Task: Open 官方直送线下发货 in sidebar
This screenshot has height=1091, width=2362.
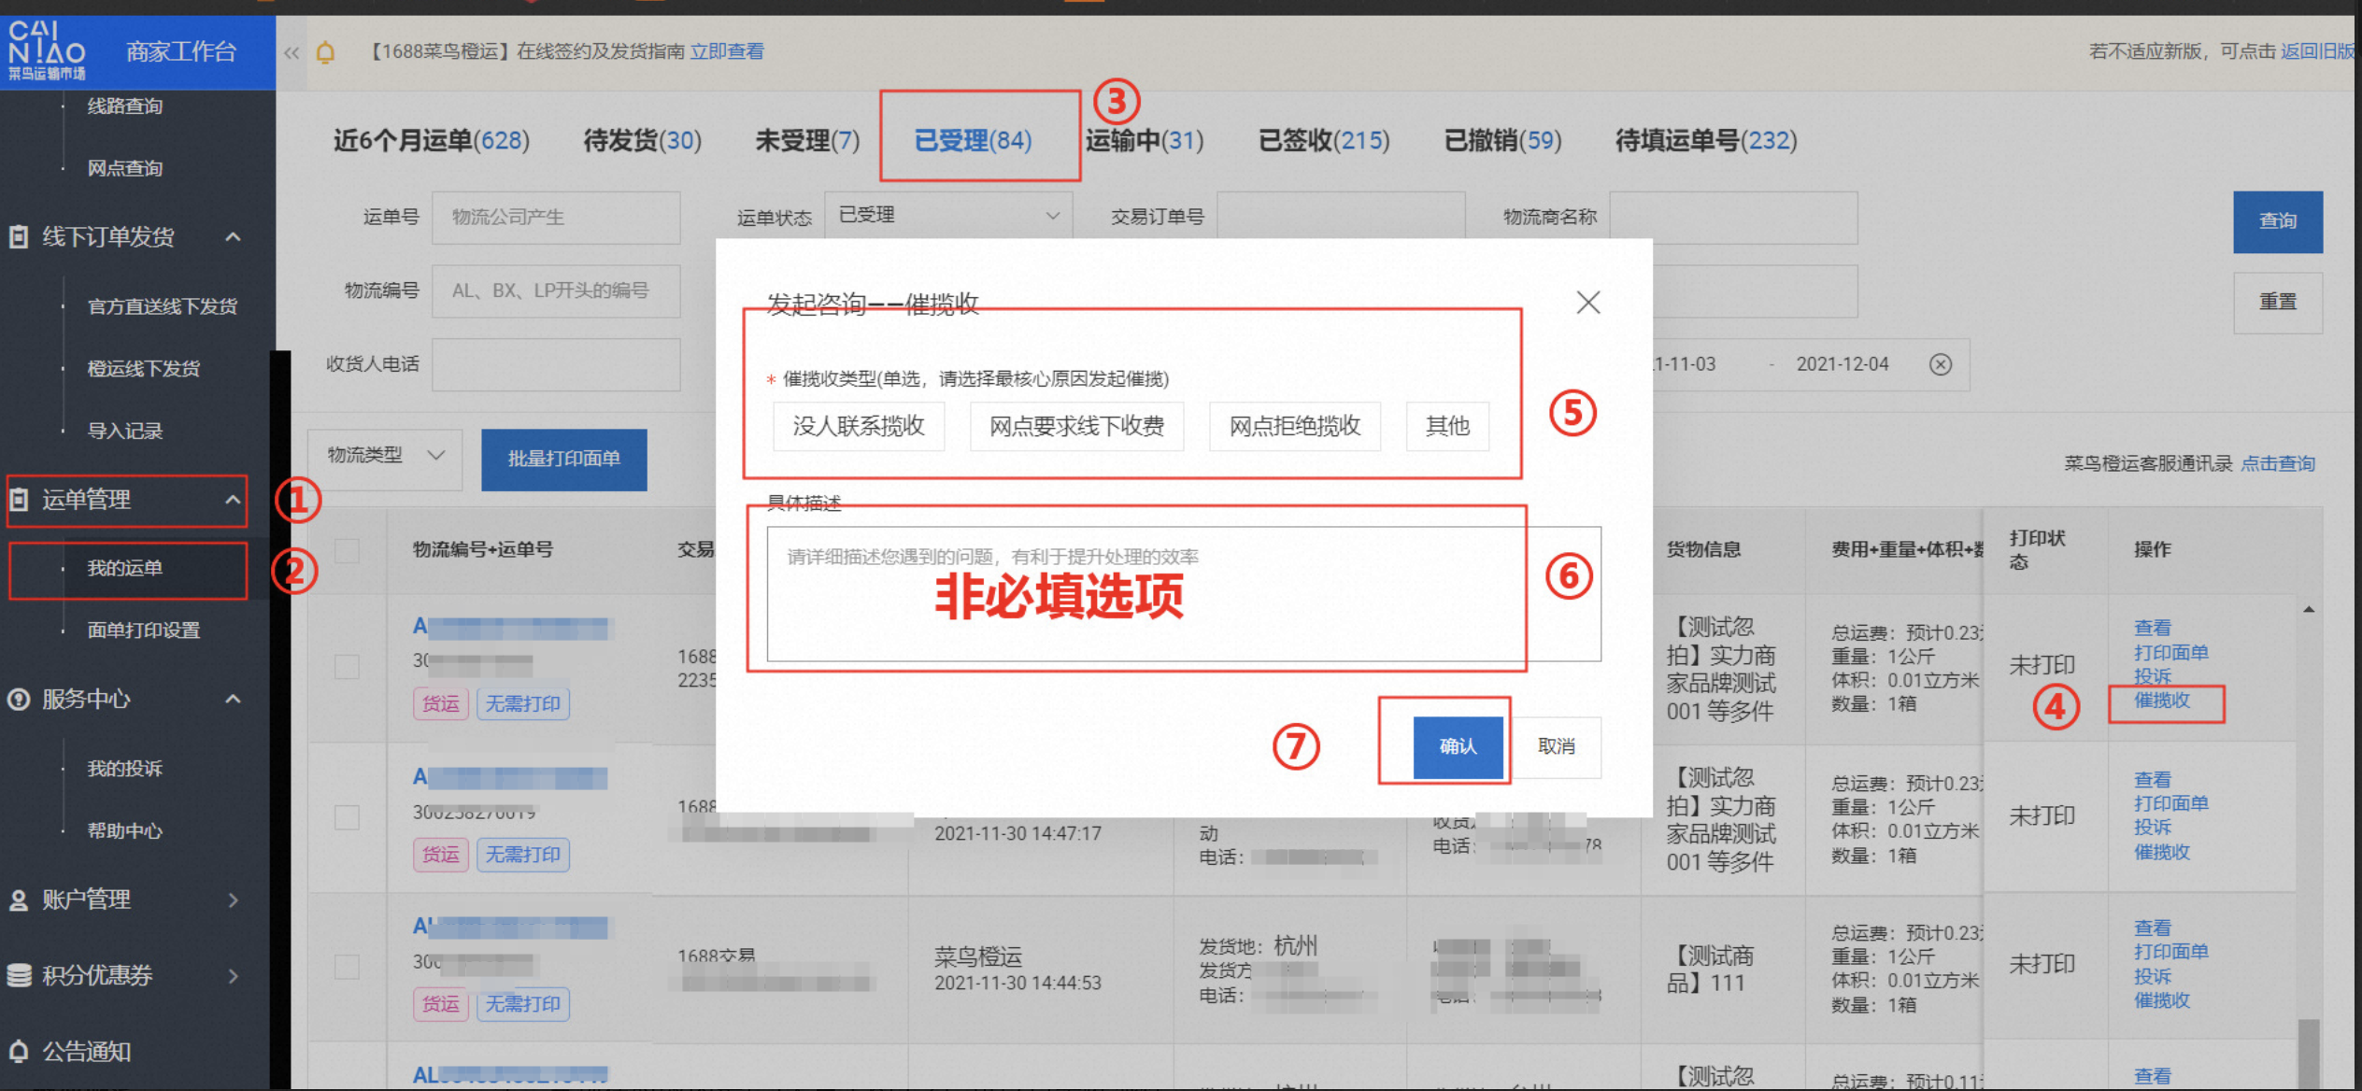Action: click(x=162, y=307)
